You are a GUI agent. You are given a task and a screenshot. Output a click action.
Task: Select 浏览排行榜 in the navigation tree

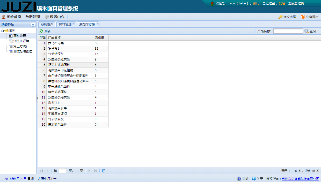pos(21,41)
